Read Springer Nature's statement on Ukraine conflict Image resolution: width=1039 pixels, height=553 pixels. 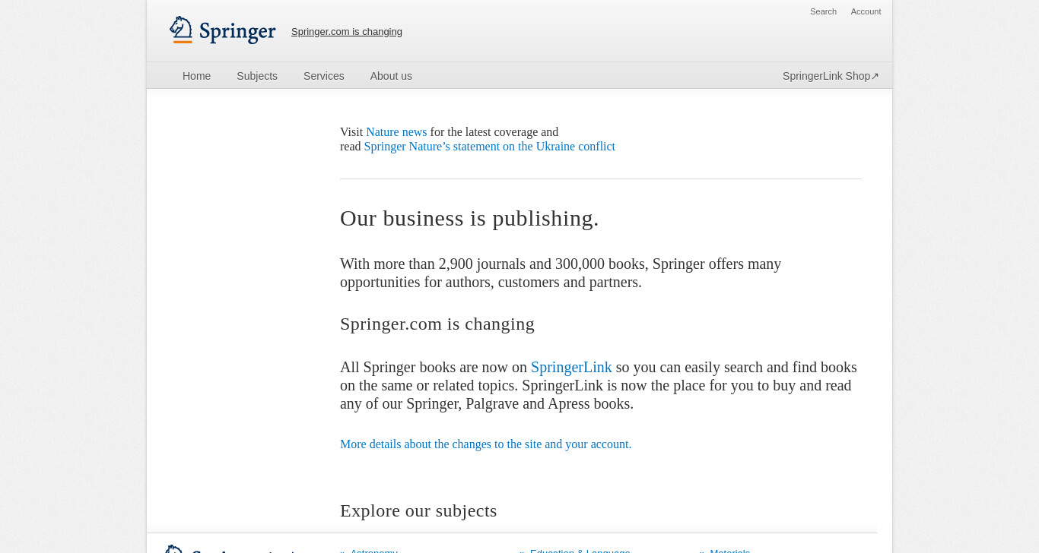pos(489,147)
